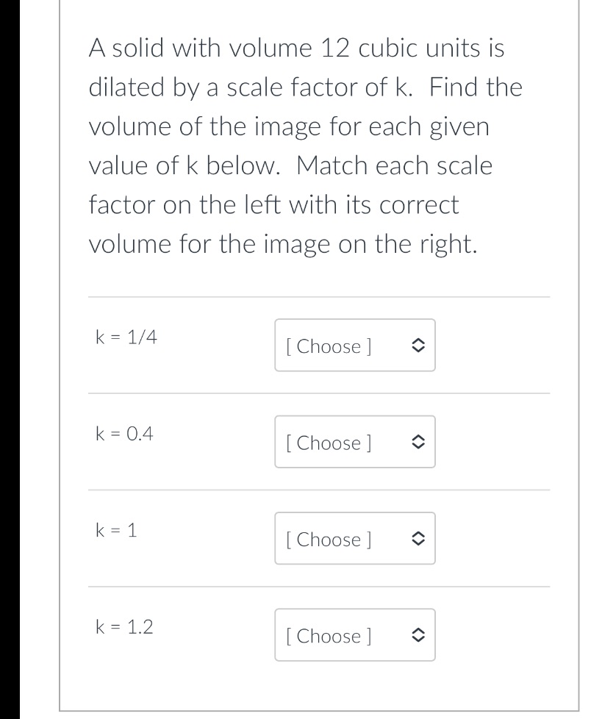Click the down arrow of the third chevron control

click(x=417, y=543)
